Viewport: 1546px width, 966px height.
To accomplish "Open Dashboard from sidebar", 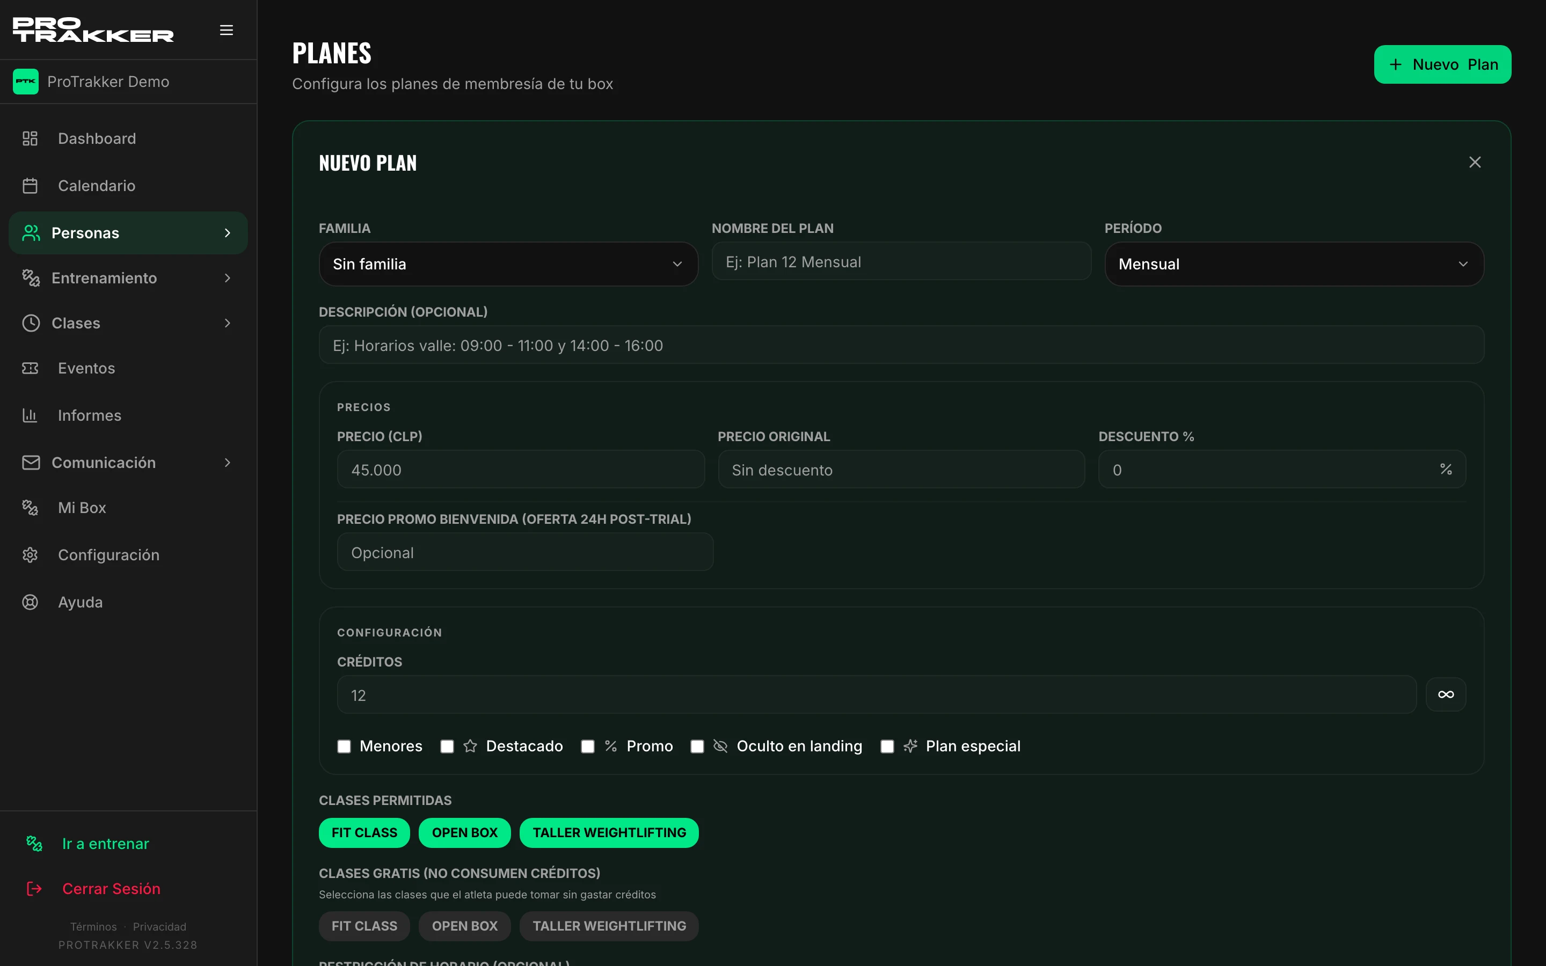I will (x=128, y=138).
